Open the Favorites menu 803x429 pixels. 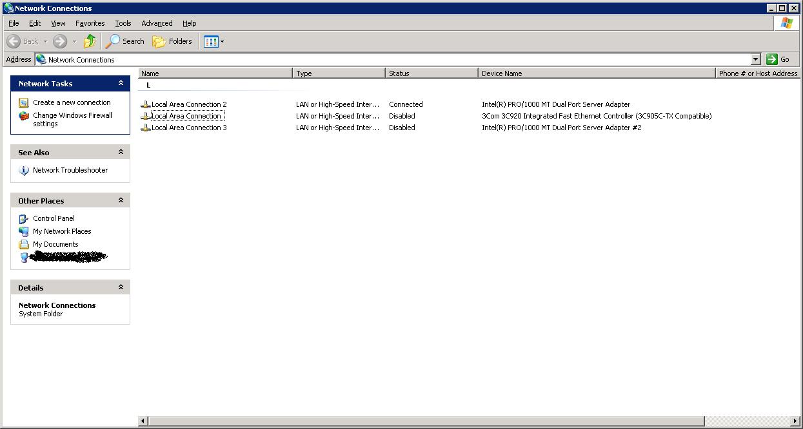coord(90,23)
